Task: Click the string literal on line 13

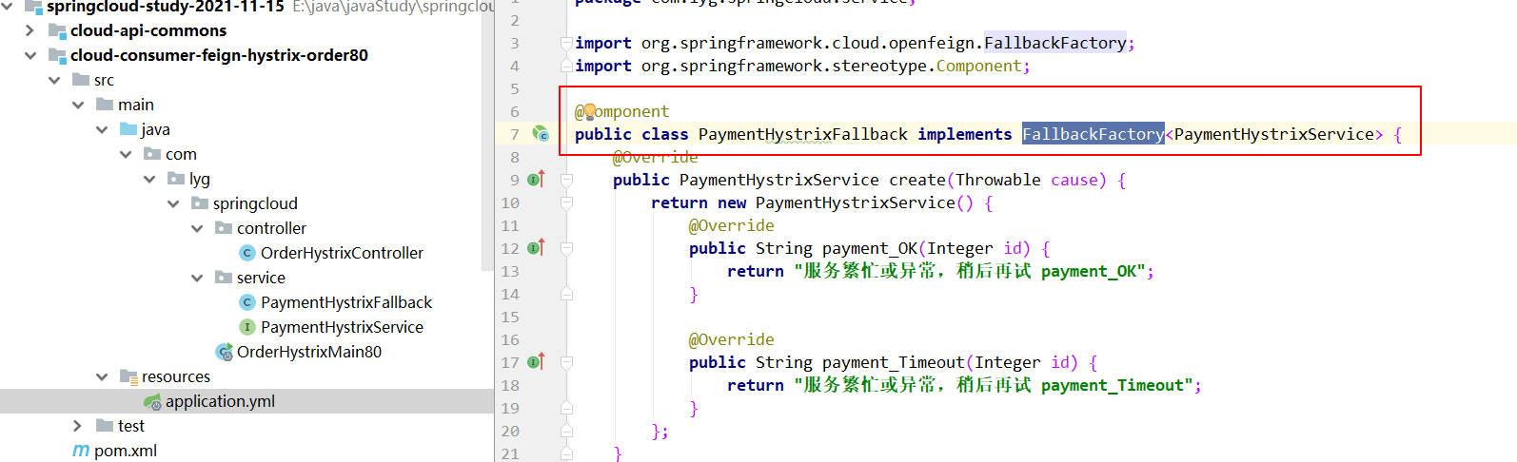Action: coord(969,271)
